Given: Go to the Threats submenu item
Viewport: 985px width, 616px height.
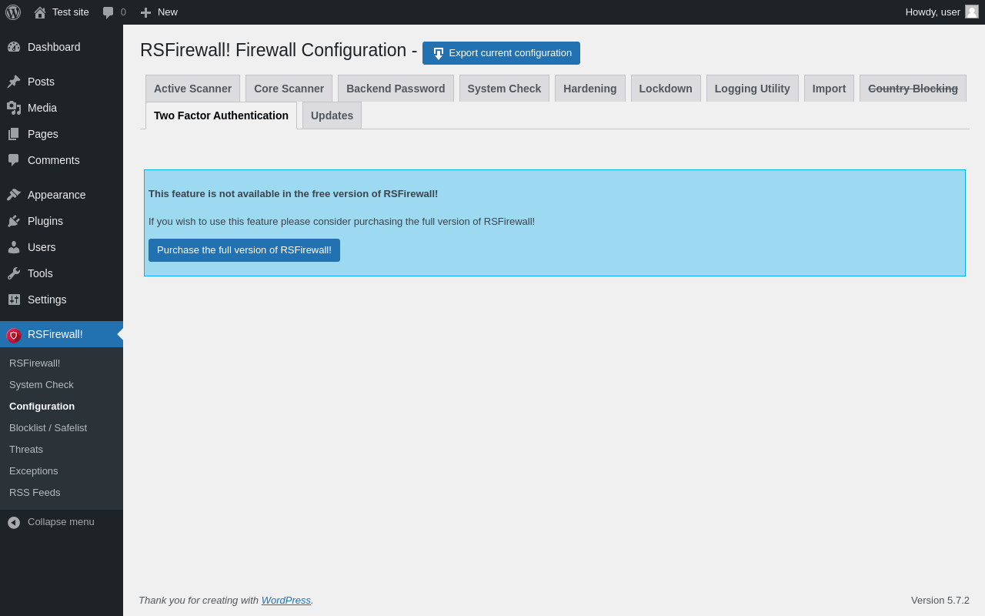Looking at the screenshot, I should (x=26, y=450).
